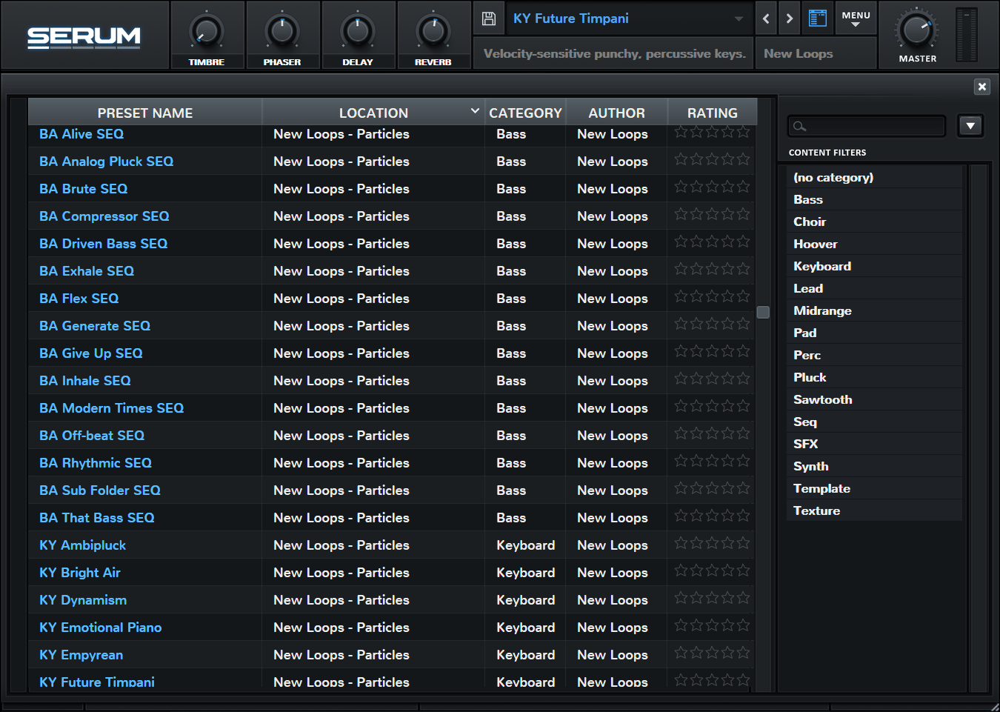Rate BA Alive SEQ five stars
1000x712 pixels.
743,133
